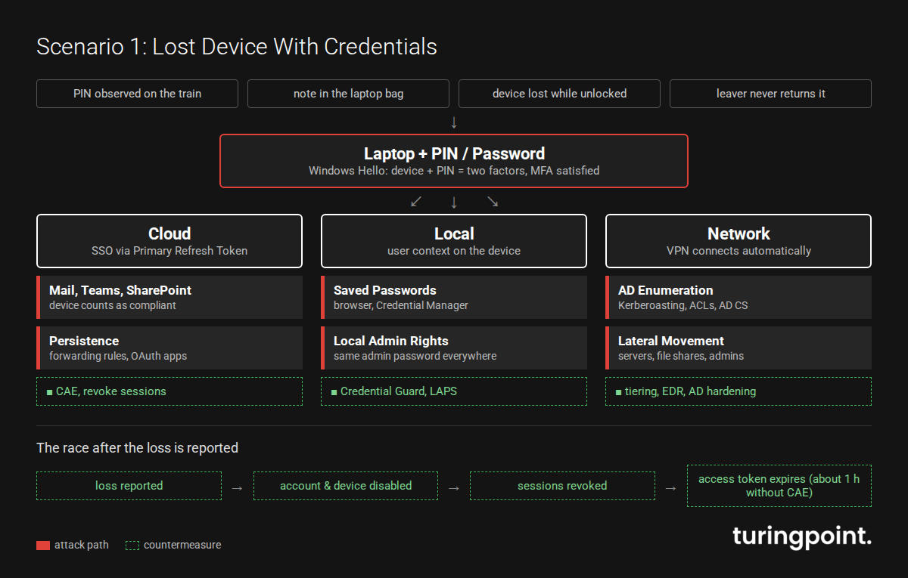This screenshot has width=908, height=578.
Task: Click 'device counts as compliant' text
Action: (x=113, y=305)
